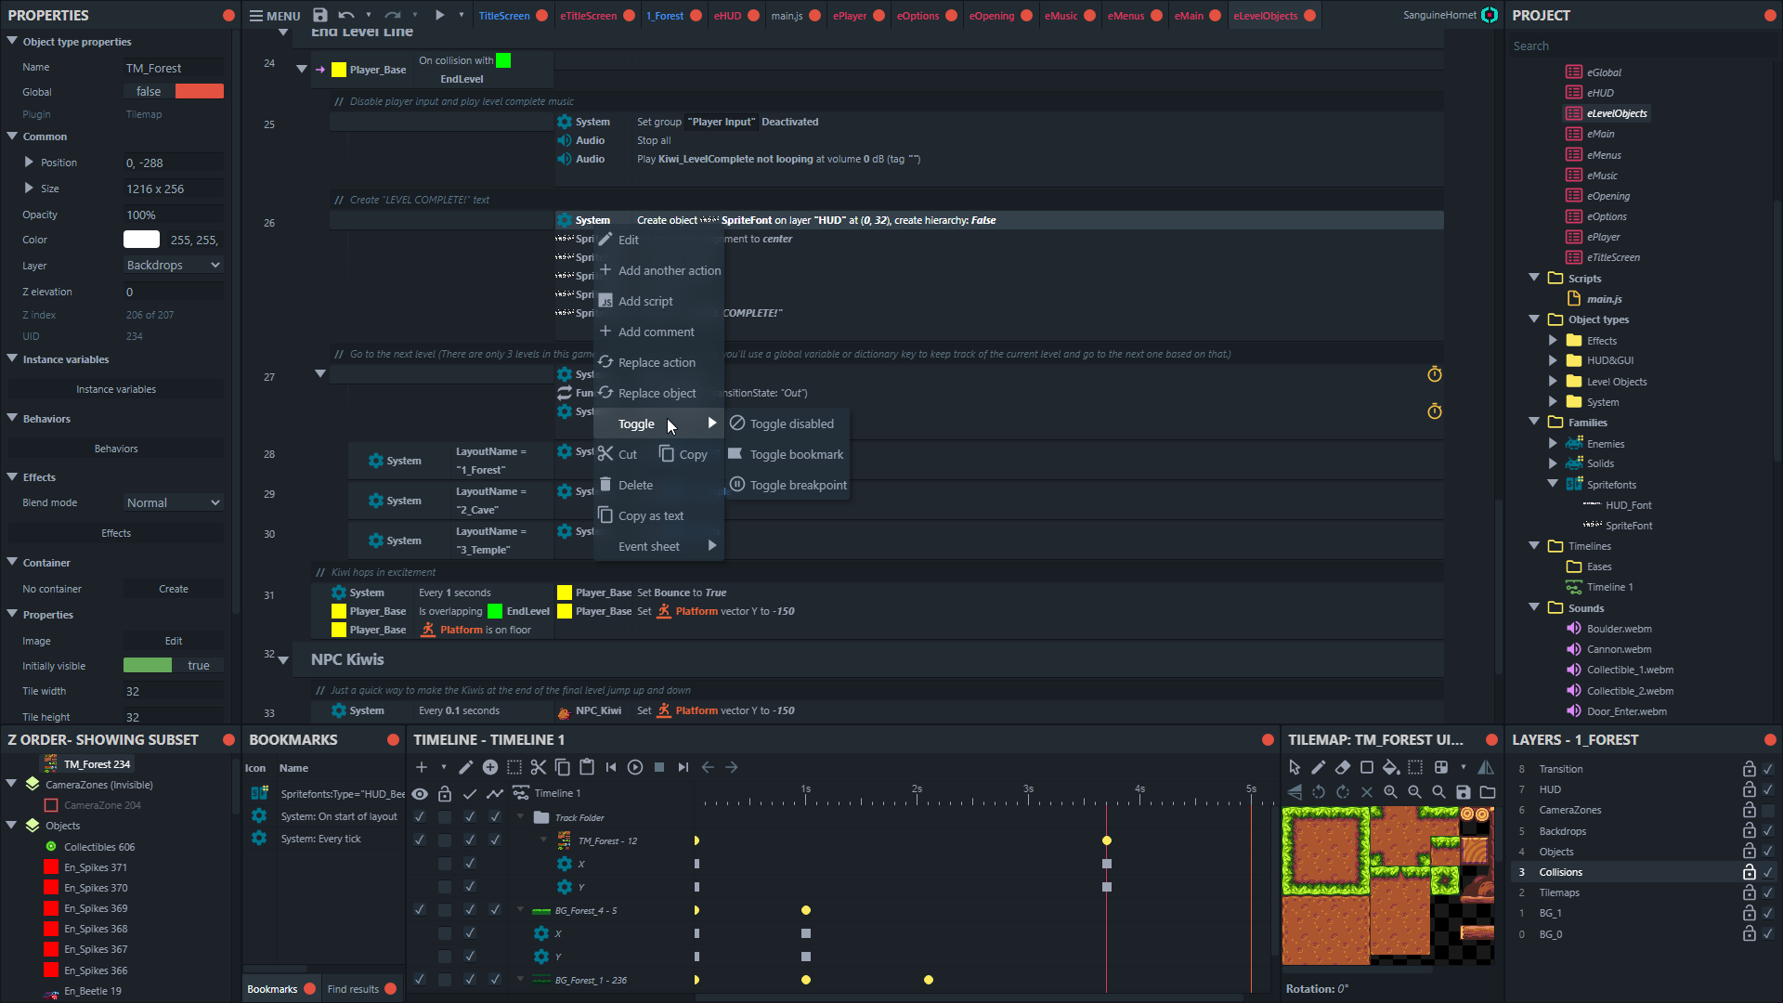Image resolution: width=1783 pixels, height=1003 pixels.
Task: Expand the Level Objects folder
Action: [1553, 381]
